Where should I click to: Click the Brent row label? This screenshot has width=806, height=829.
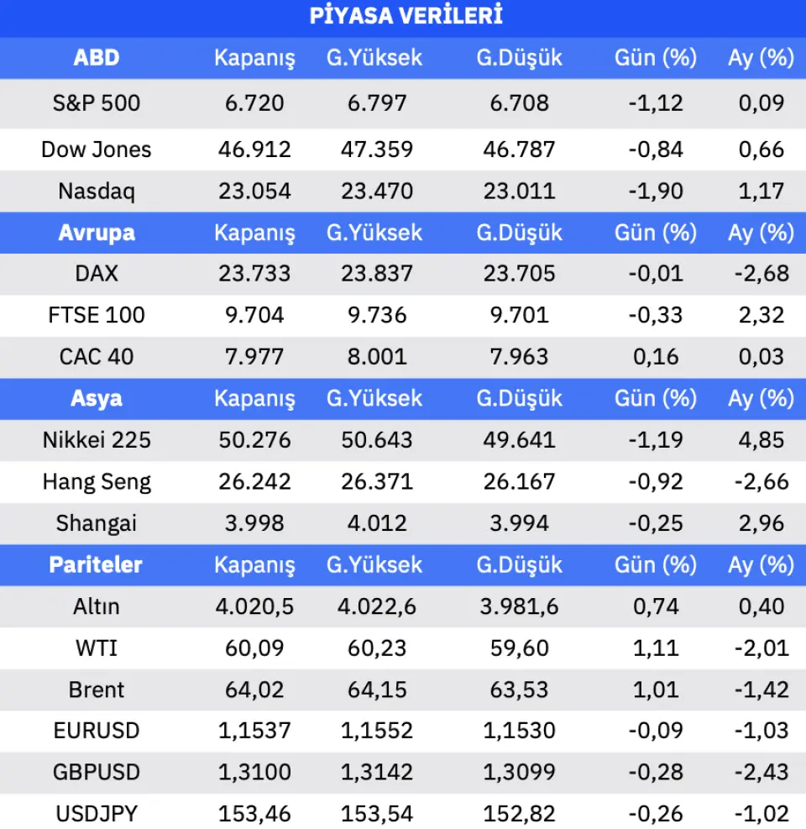[97, 690]
